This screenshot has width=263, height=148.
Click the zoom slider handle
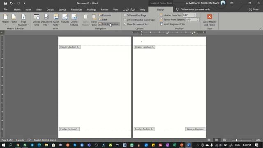tap(237, 140)
